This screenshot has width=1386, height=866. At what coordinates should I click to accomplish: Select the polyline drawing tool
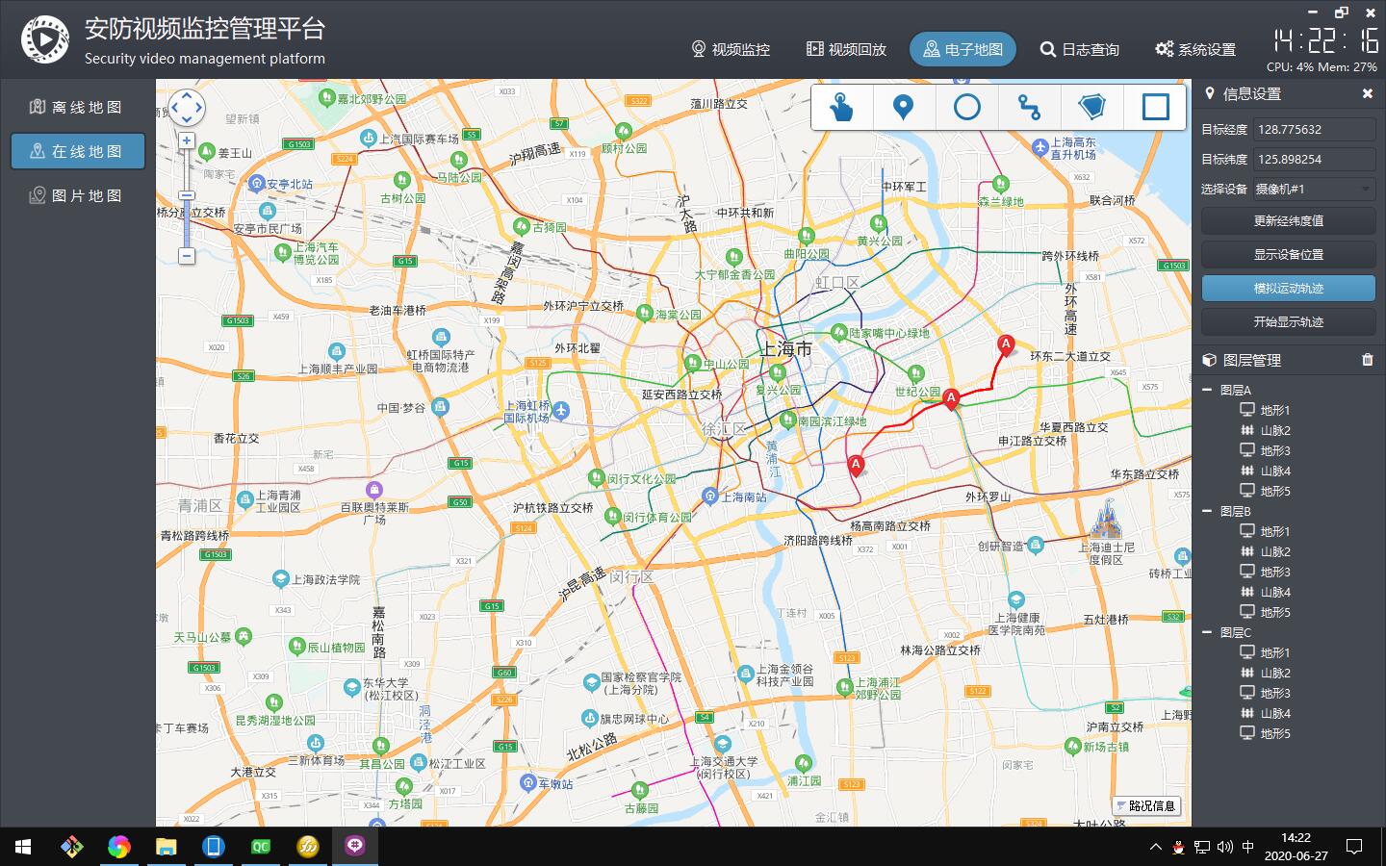(x=1029, y=107)
